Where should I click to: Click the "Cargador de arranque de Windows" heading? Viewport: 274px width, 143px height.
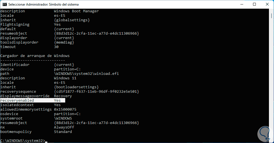[x=35, y=56]
